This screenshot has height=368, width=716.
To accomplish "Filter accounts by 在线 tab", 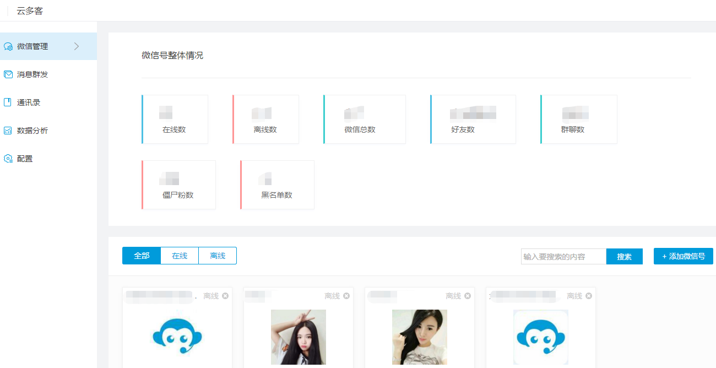I will [180, 256].
